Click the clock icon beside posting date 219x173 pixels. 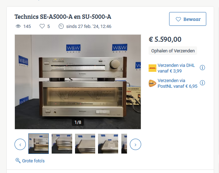pyautogui.click(x=61, y=26)
